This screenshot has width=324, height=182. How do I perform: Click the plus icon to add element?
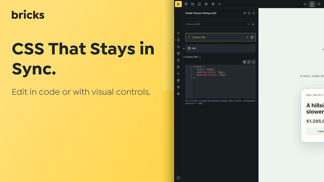(x=220, y=4)
